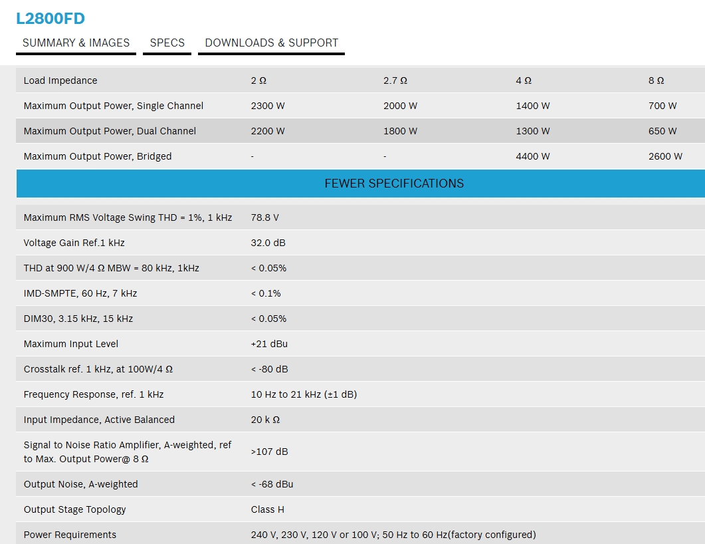Click the < -80 dB value
The image size is (705, 544).
point(269,369)
